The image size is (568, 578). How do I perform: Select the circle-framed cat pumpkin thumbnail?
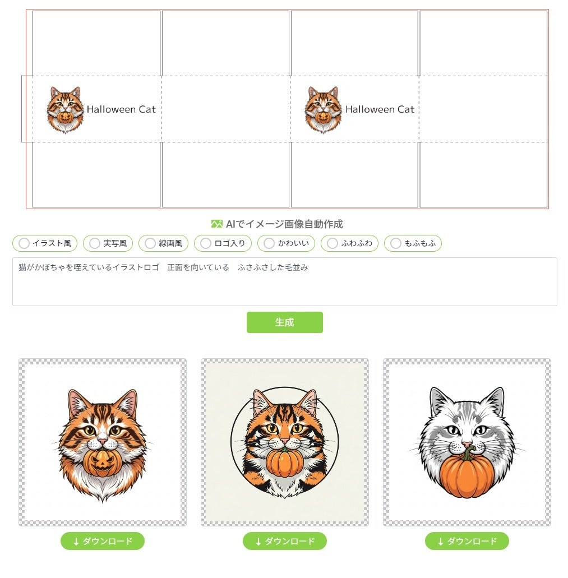point(284,442)
